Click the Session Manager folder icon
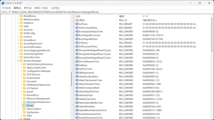The image size is (214, 120). point(21,61)
